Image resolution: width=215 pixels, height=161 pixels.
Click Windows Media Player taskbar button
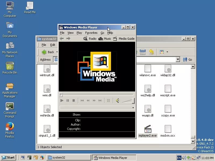tap(114, 158)
